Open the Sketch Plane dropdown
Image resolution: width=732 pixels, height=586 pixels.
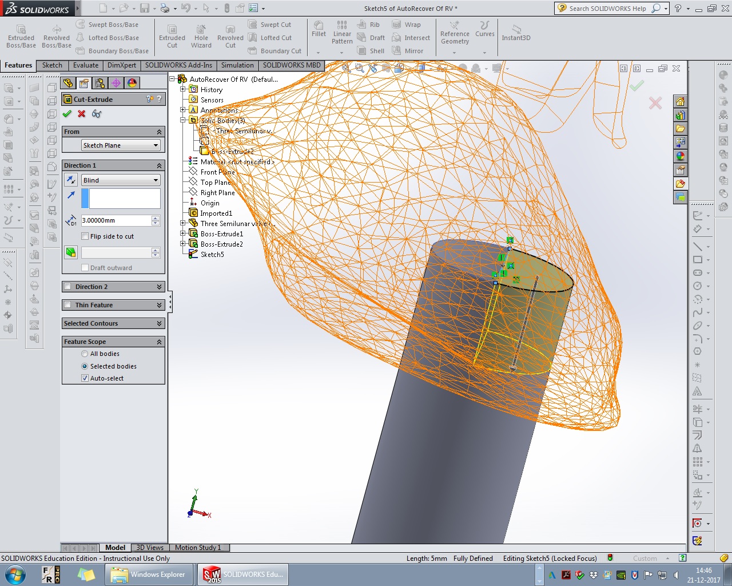point(120,145)
